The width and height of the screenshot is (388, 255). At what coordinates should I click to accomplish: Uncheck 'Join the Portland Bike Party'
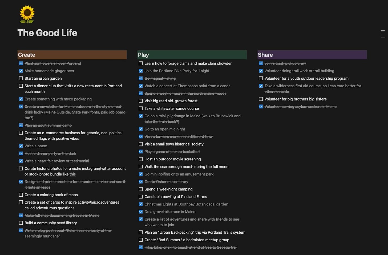(141, 71)
